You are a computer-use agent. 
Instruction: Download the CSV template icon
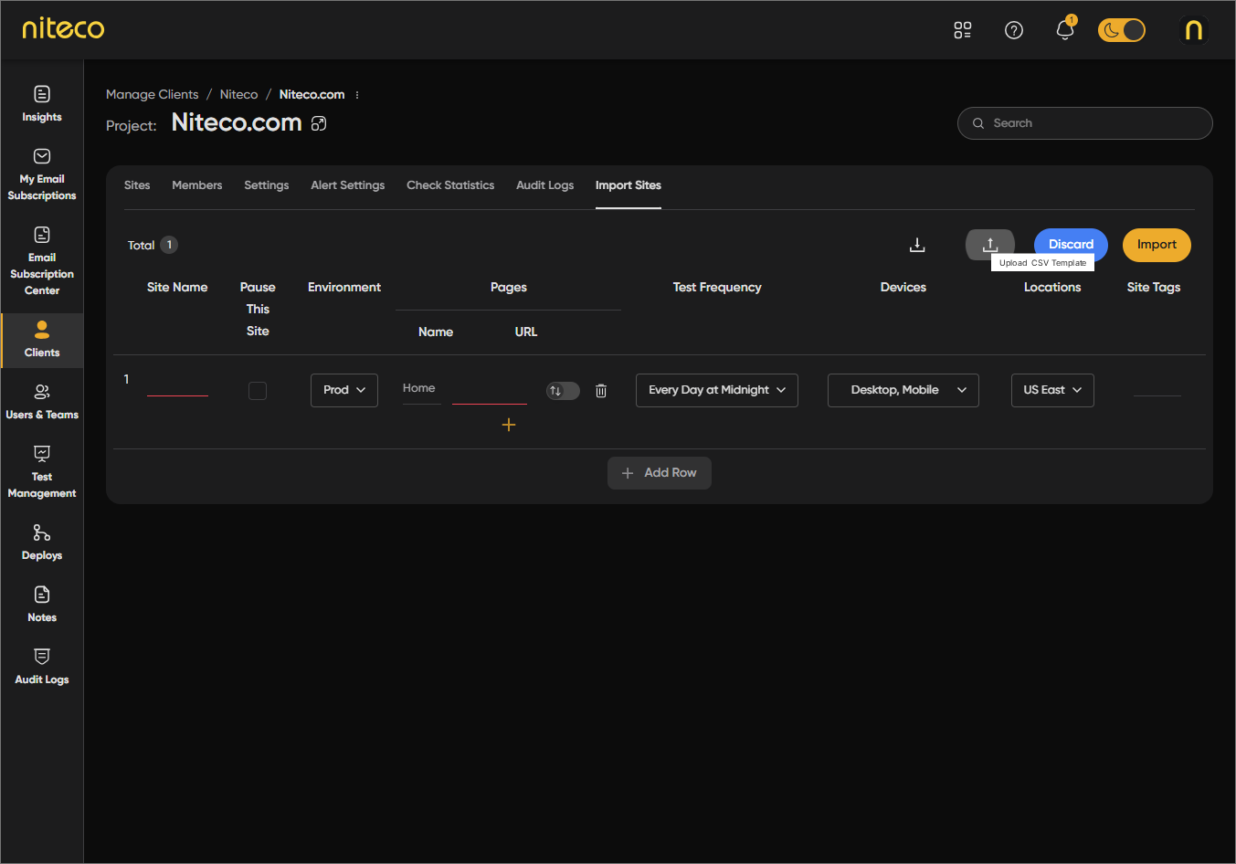917,245
